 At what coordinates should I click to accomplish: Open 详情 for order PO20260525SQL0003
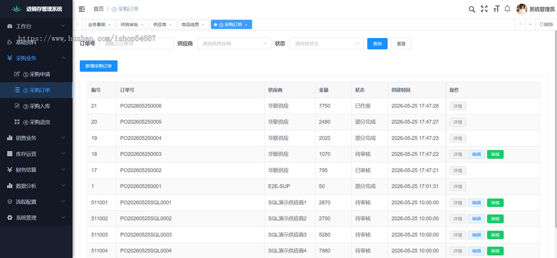458,235
